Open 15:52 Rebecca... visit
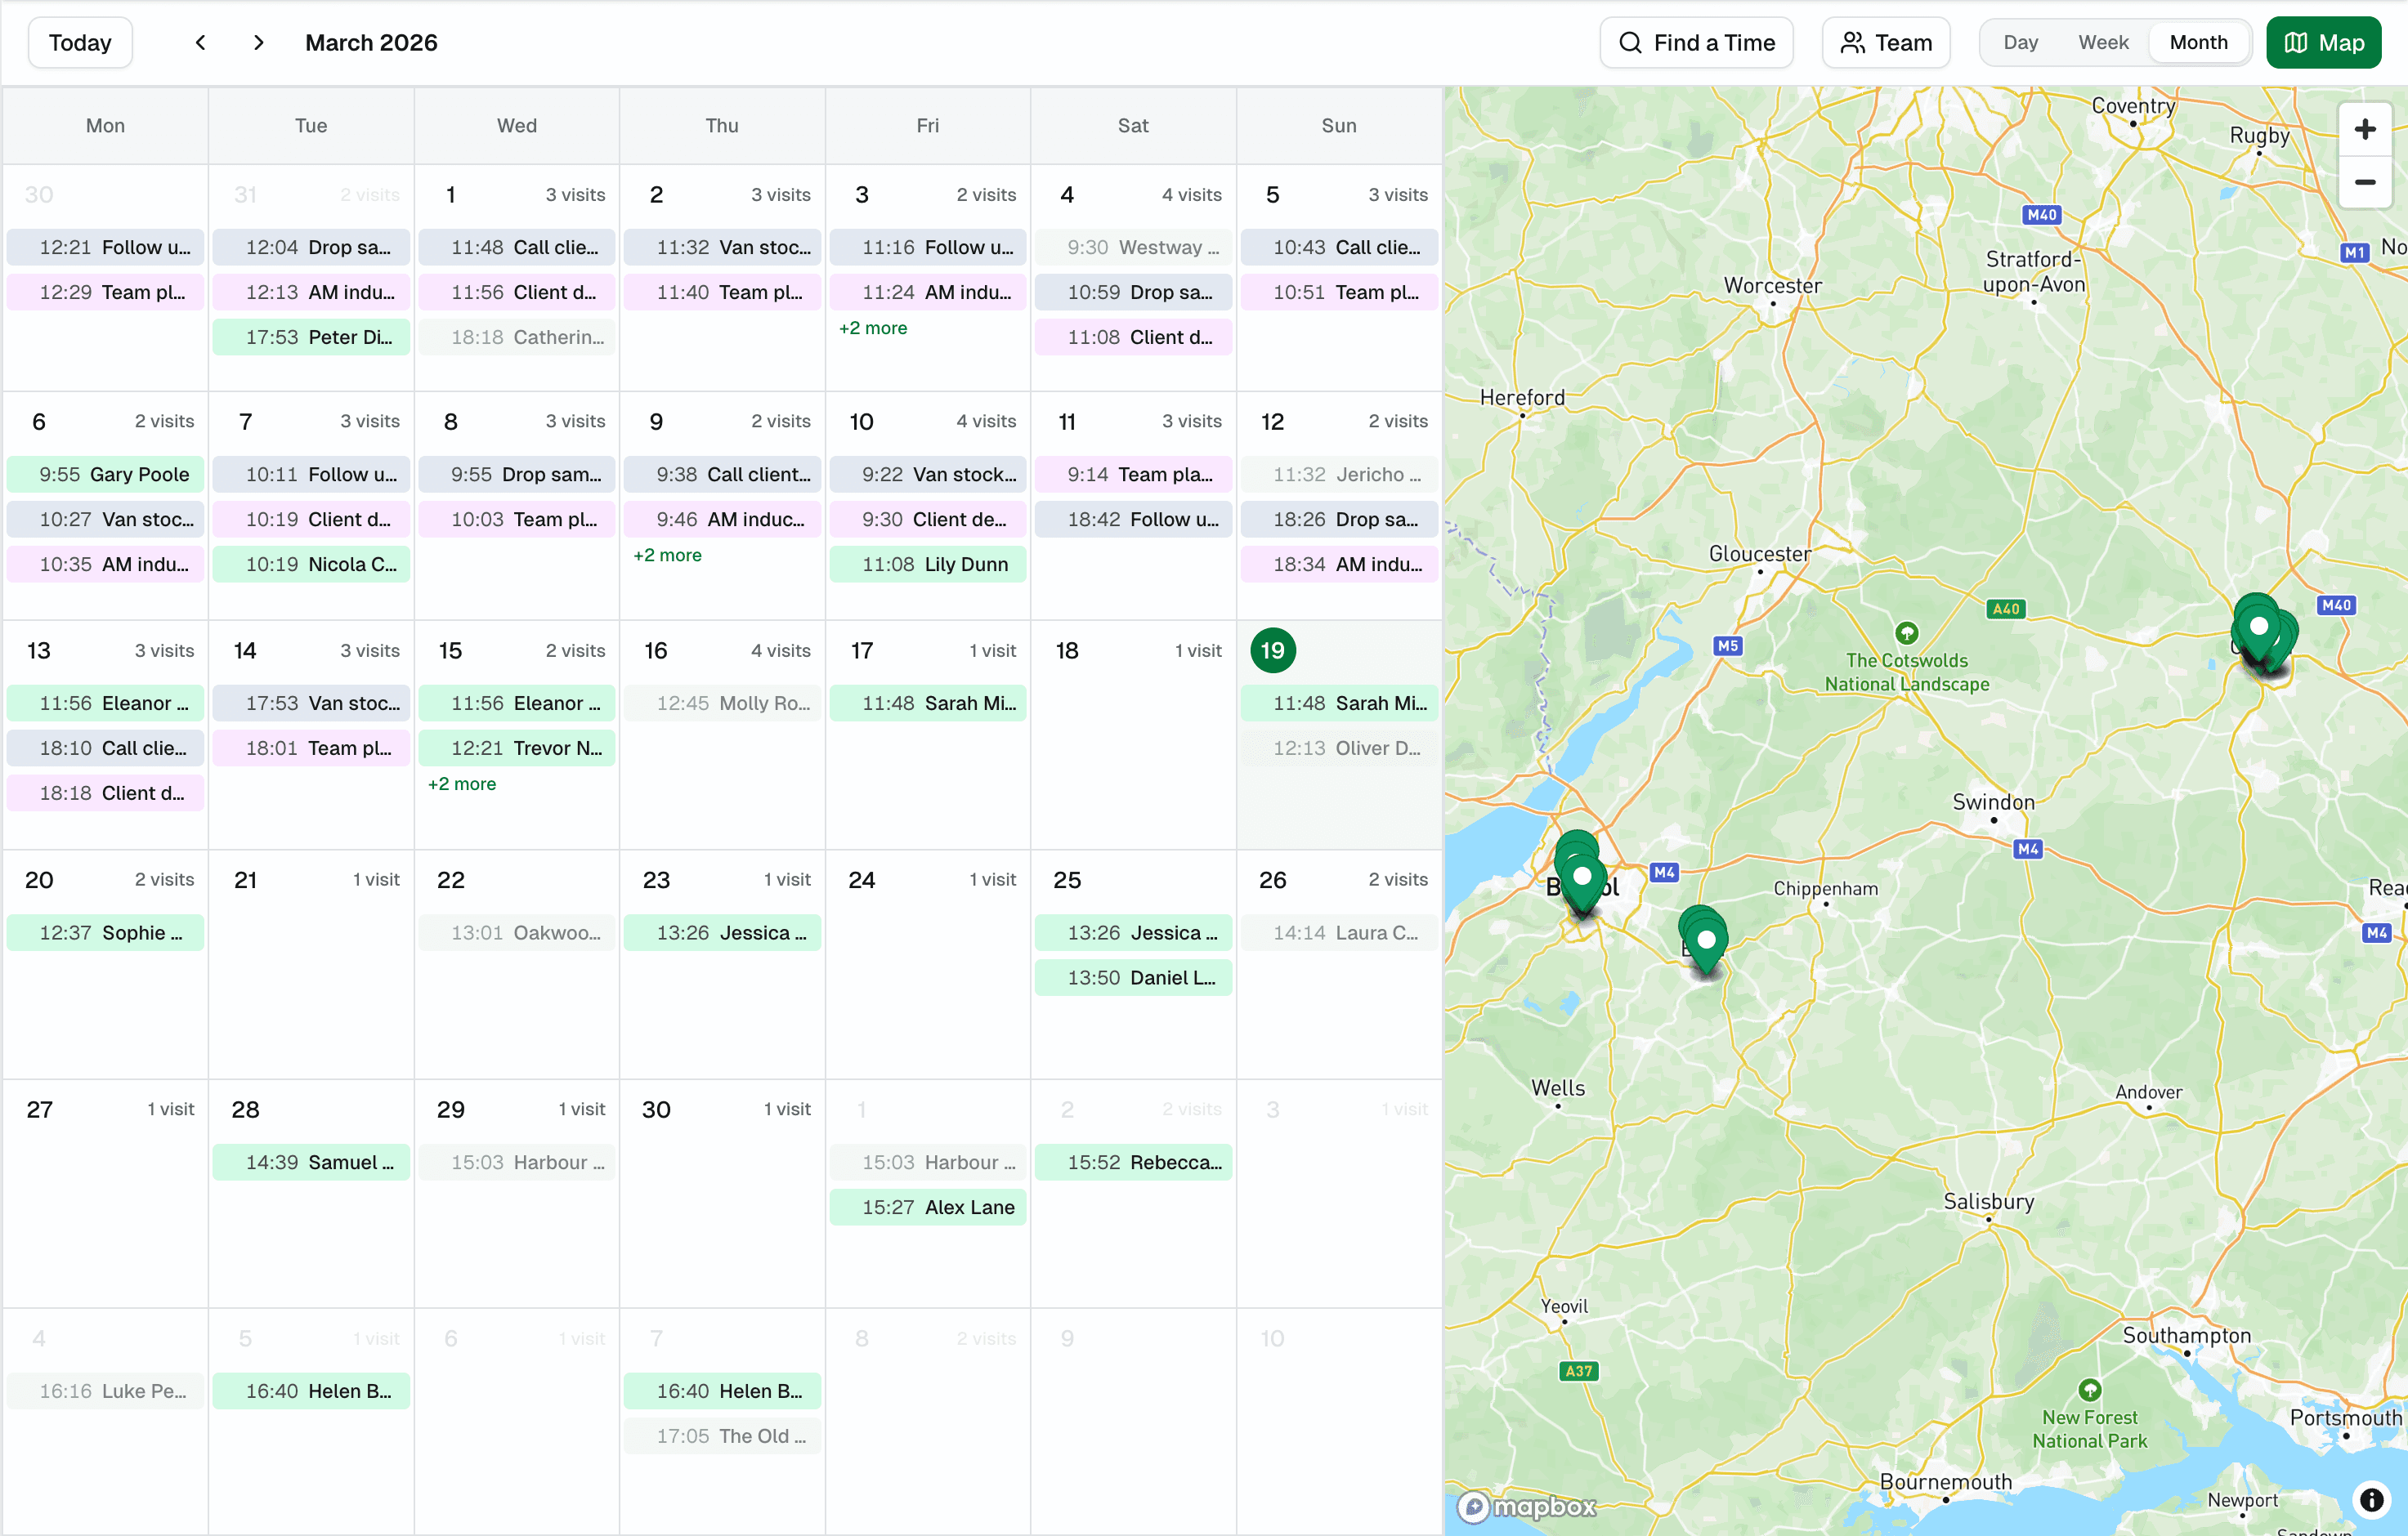This screenshot has height=1536, width=2408. pyautogui.click(x=1133, y=1163)
